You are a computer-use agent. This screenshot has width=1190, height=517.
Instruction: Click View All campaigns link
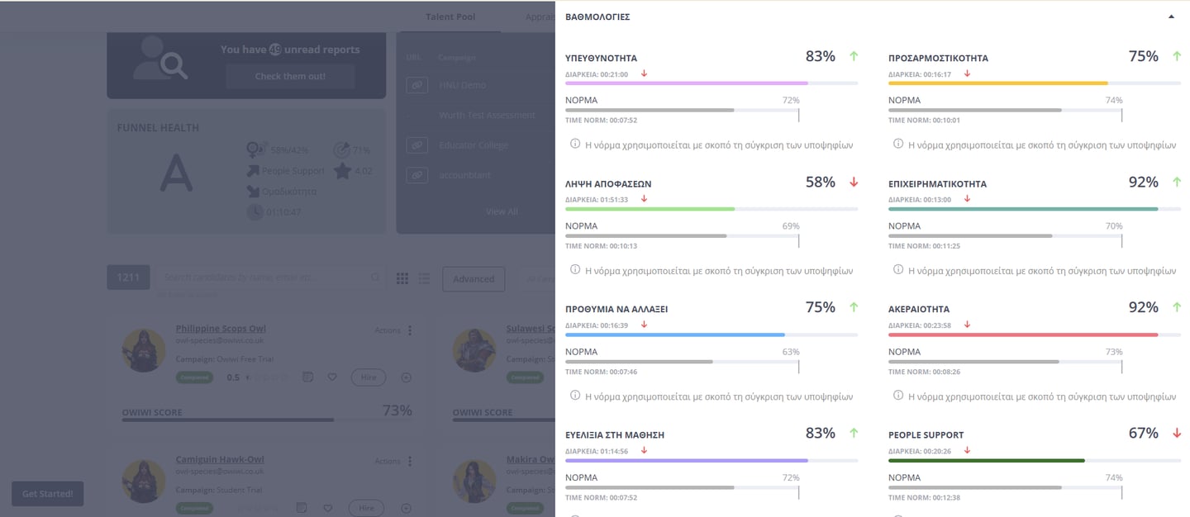point(502,211)
